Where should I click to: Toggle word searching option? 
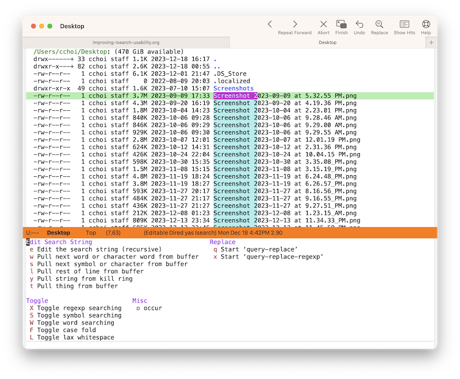point(72,323)
